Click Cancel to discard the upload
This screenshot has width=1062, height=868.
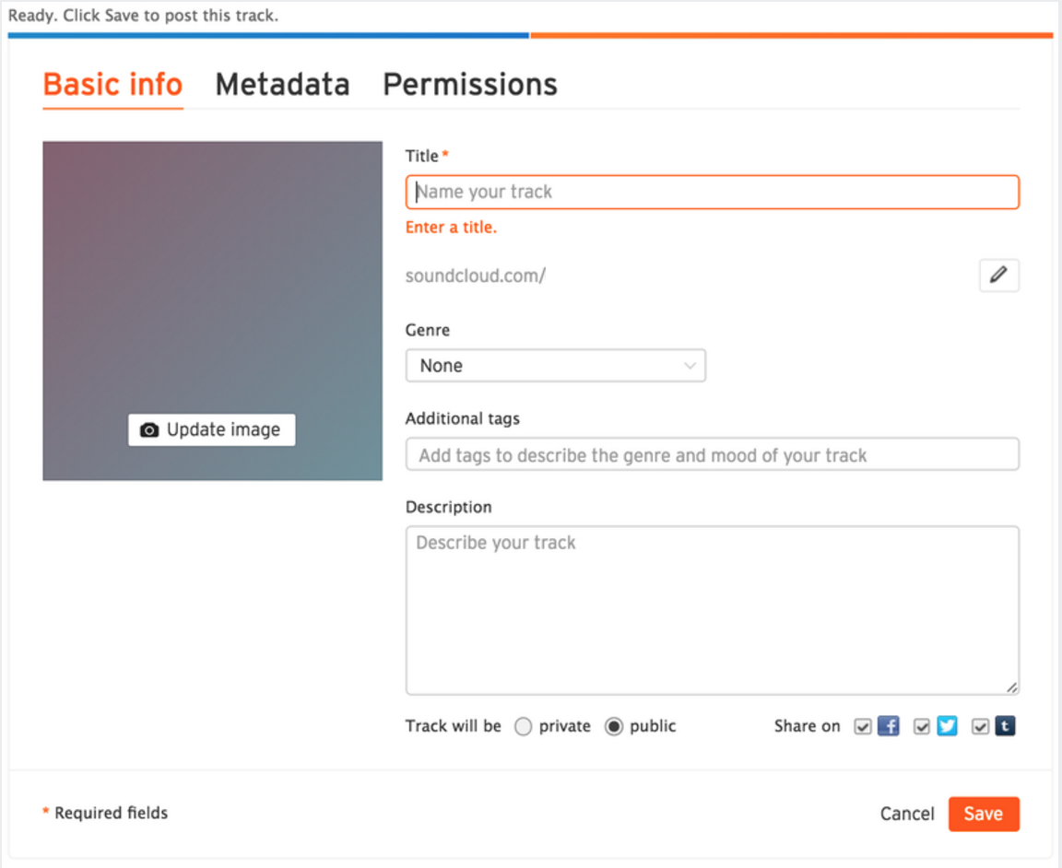pos(907,814)
